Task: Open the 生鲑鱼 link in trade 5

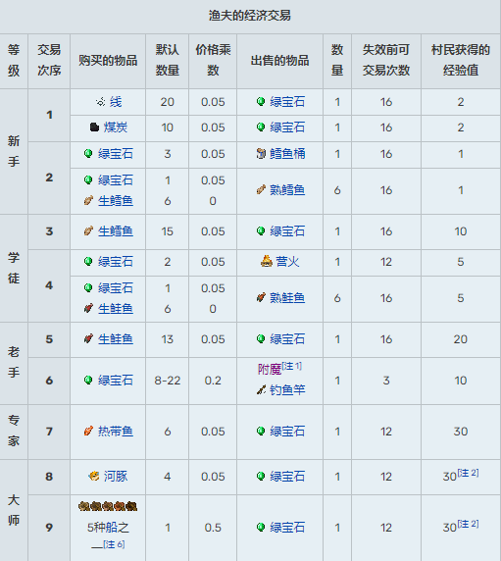Action: point(116,339)
